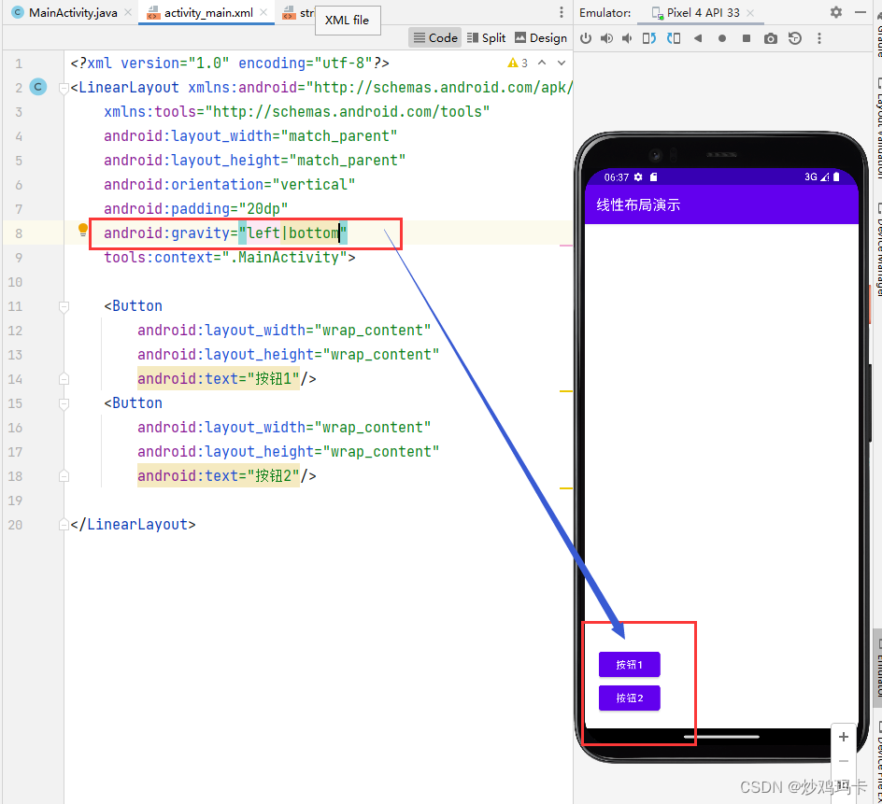Close the MainActivity.java tab
This screenshot has height=804, width=882.
tap(128, 12)
